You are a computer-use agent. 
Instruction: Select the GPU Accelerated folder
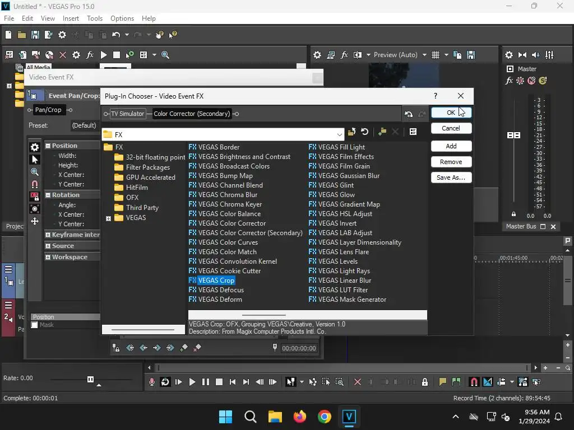click(150, 177)
